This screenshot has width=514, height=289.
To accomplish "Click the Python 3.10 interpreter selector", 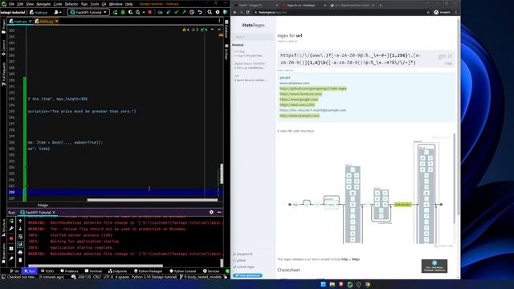I will click(x=154, y=277).
